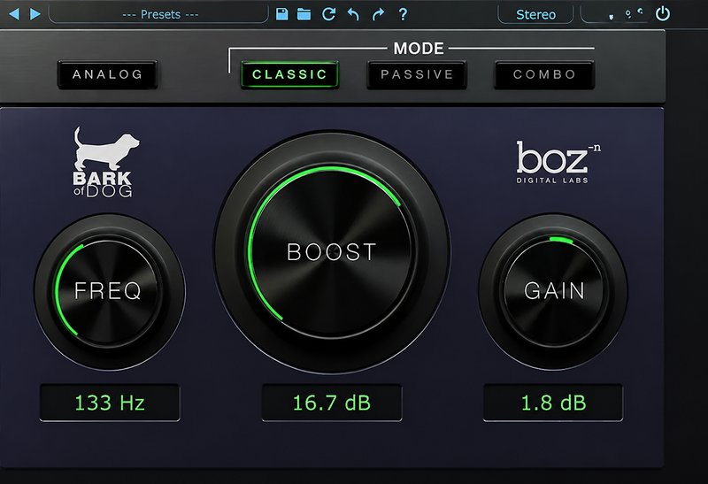Save preset using the floppy disk icon
This screenshot has width=708, height=484.
coord(281,14)
